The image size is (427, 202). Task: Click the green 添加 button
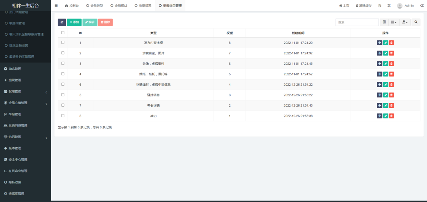tap(74, 22)
